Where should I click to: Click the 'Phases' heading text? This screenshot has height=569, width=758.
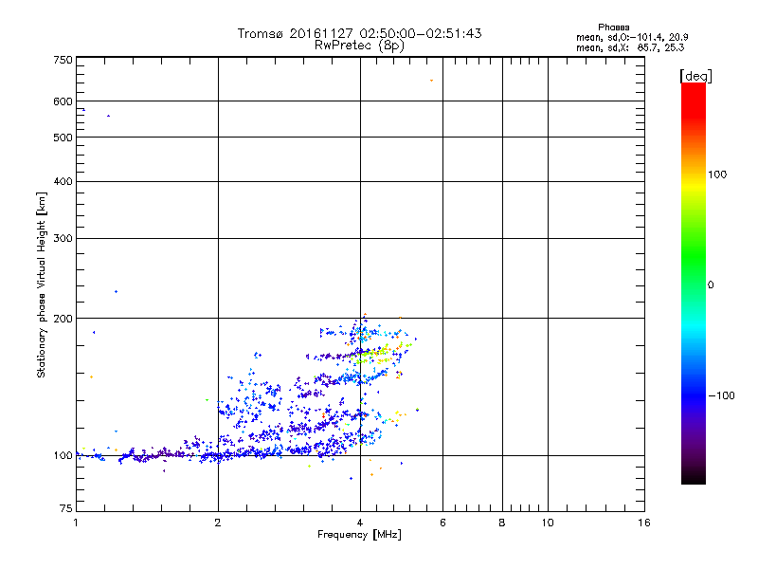coord(613,28)
